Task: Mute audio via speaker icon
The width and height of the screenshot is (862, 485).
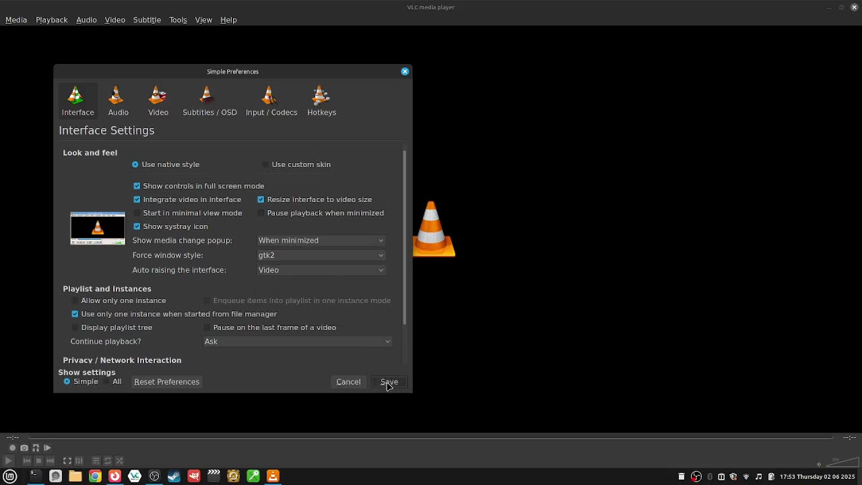Action: tap(819, 464)
